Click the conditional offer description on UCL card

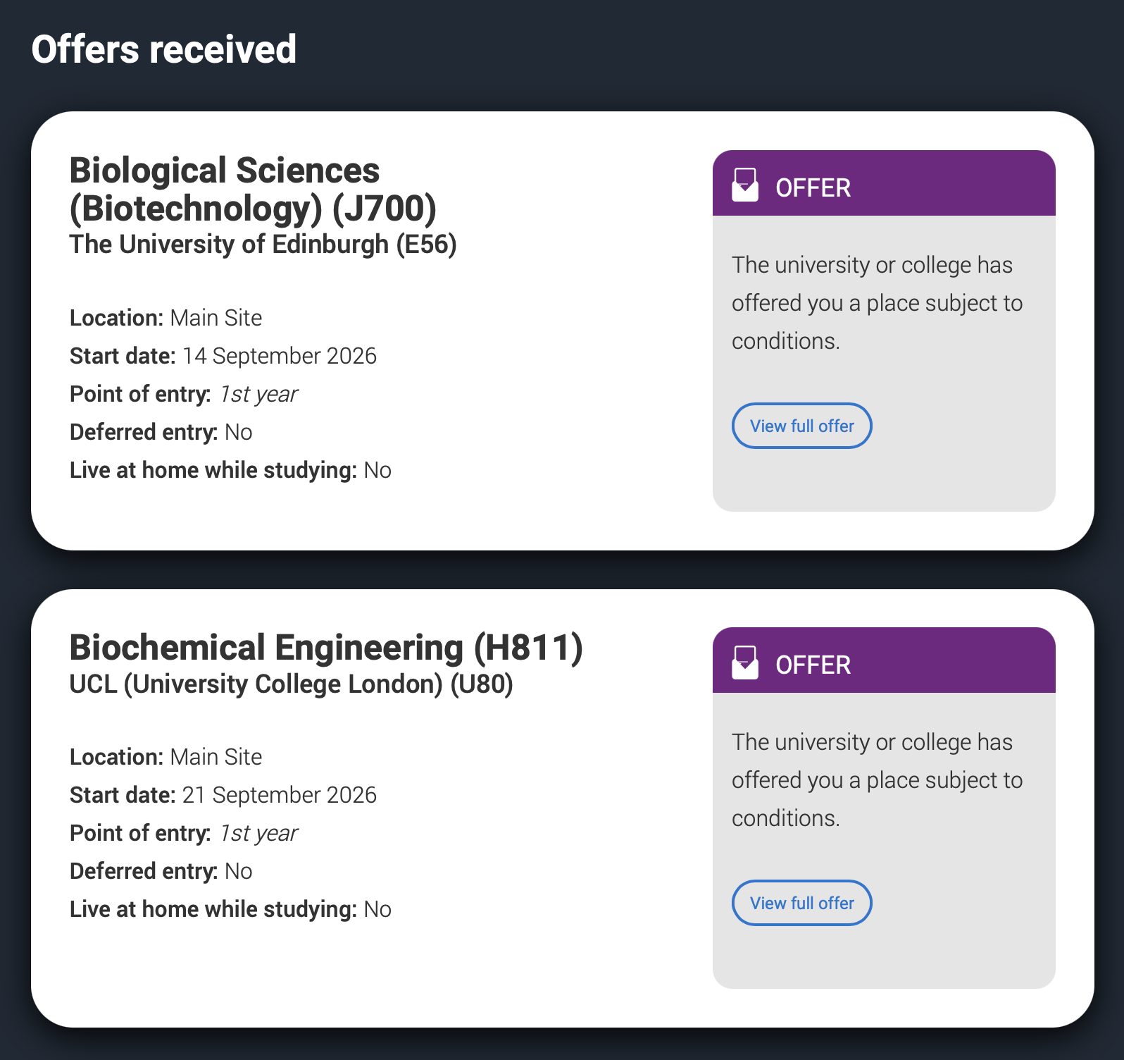(x=877, y=780)
